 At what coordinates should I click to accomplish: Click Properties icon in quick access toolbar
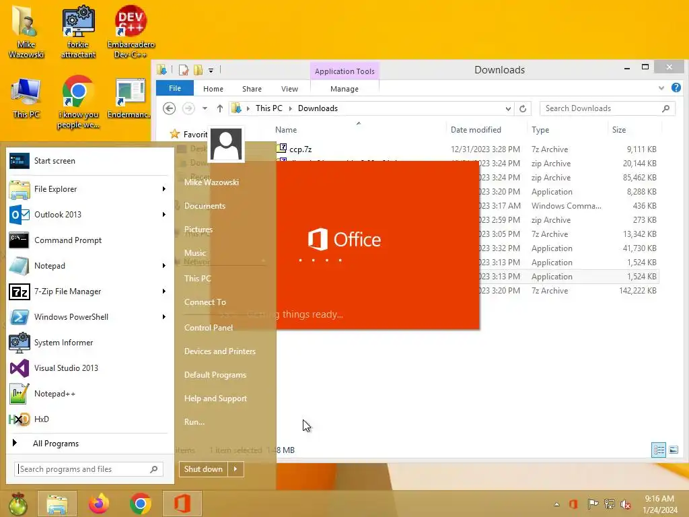pos(184,69)
